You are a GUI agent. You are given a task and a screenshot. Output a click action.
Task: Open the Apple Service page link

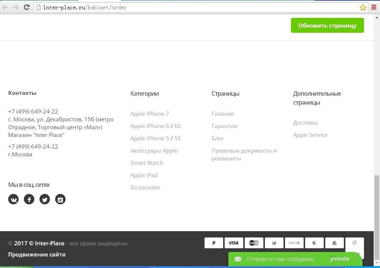click(x=310, y=135)
